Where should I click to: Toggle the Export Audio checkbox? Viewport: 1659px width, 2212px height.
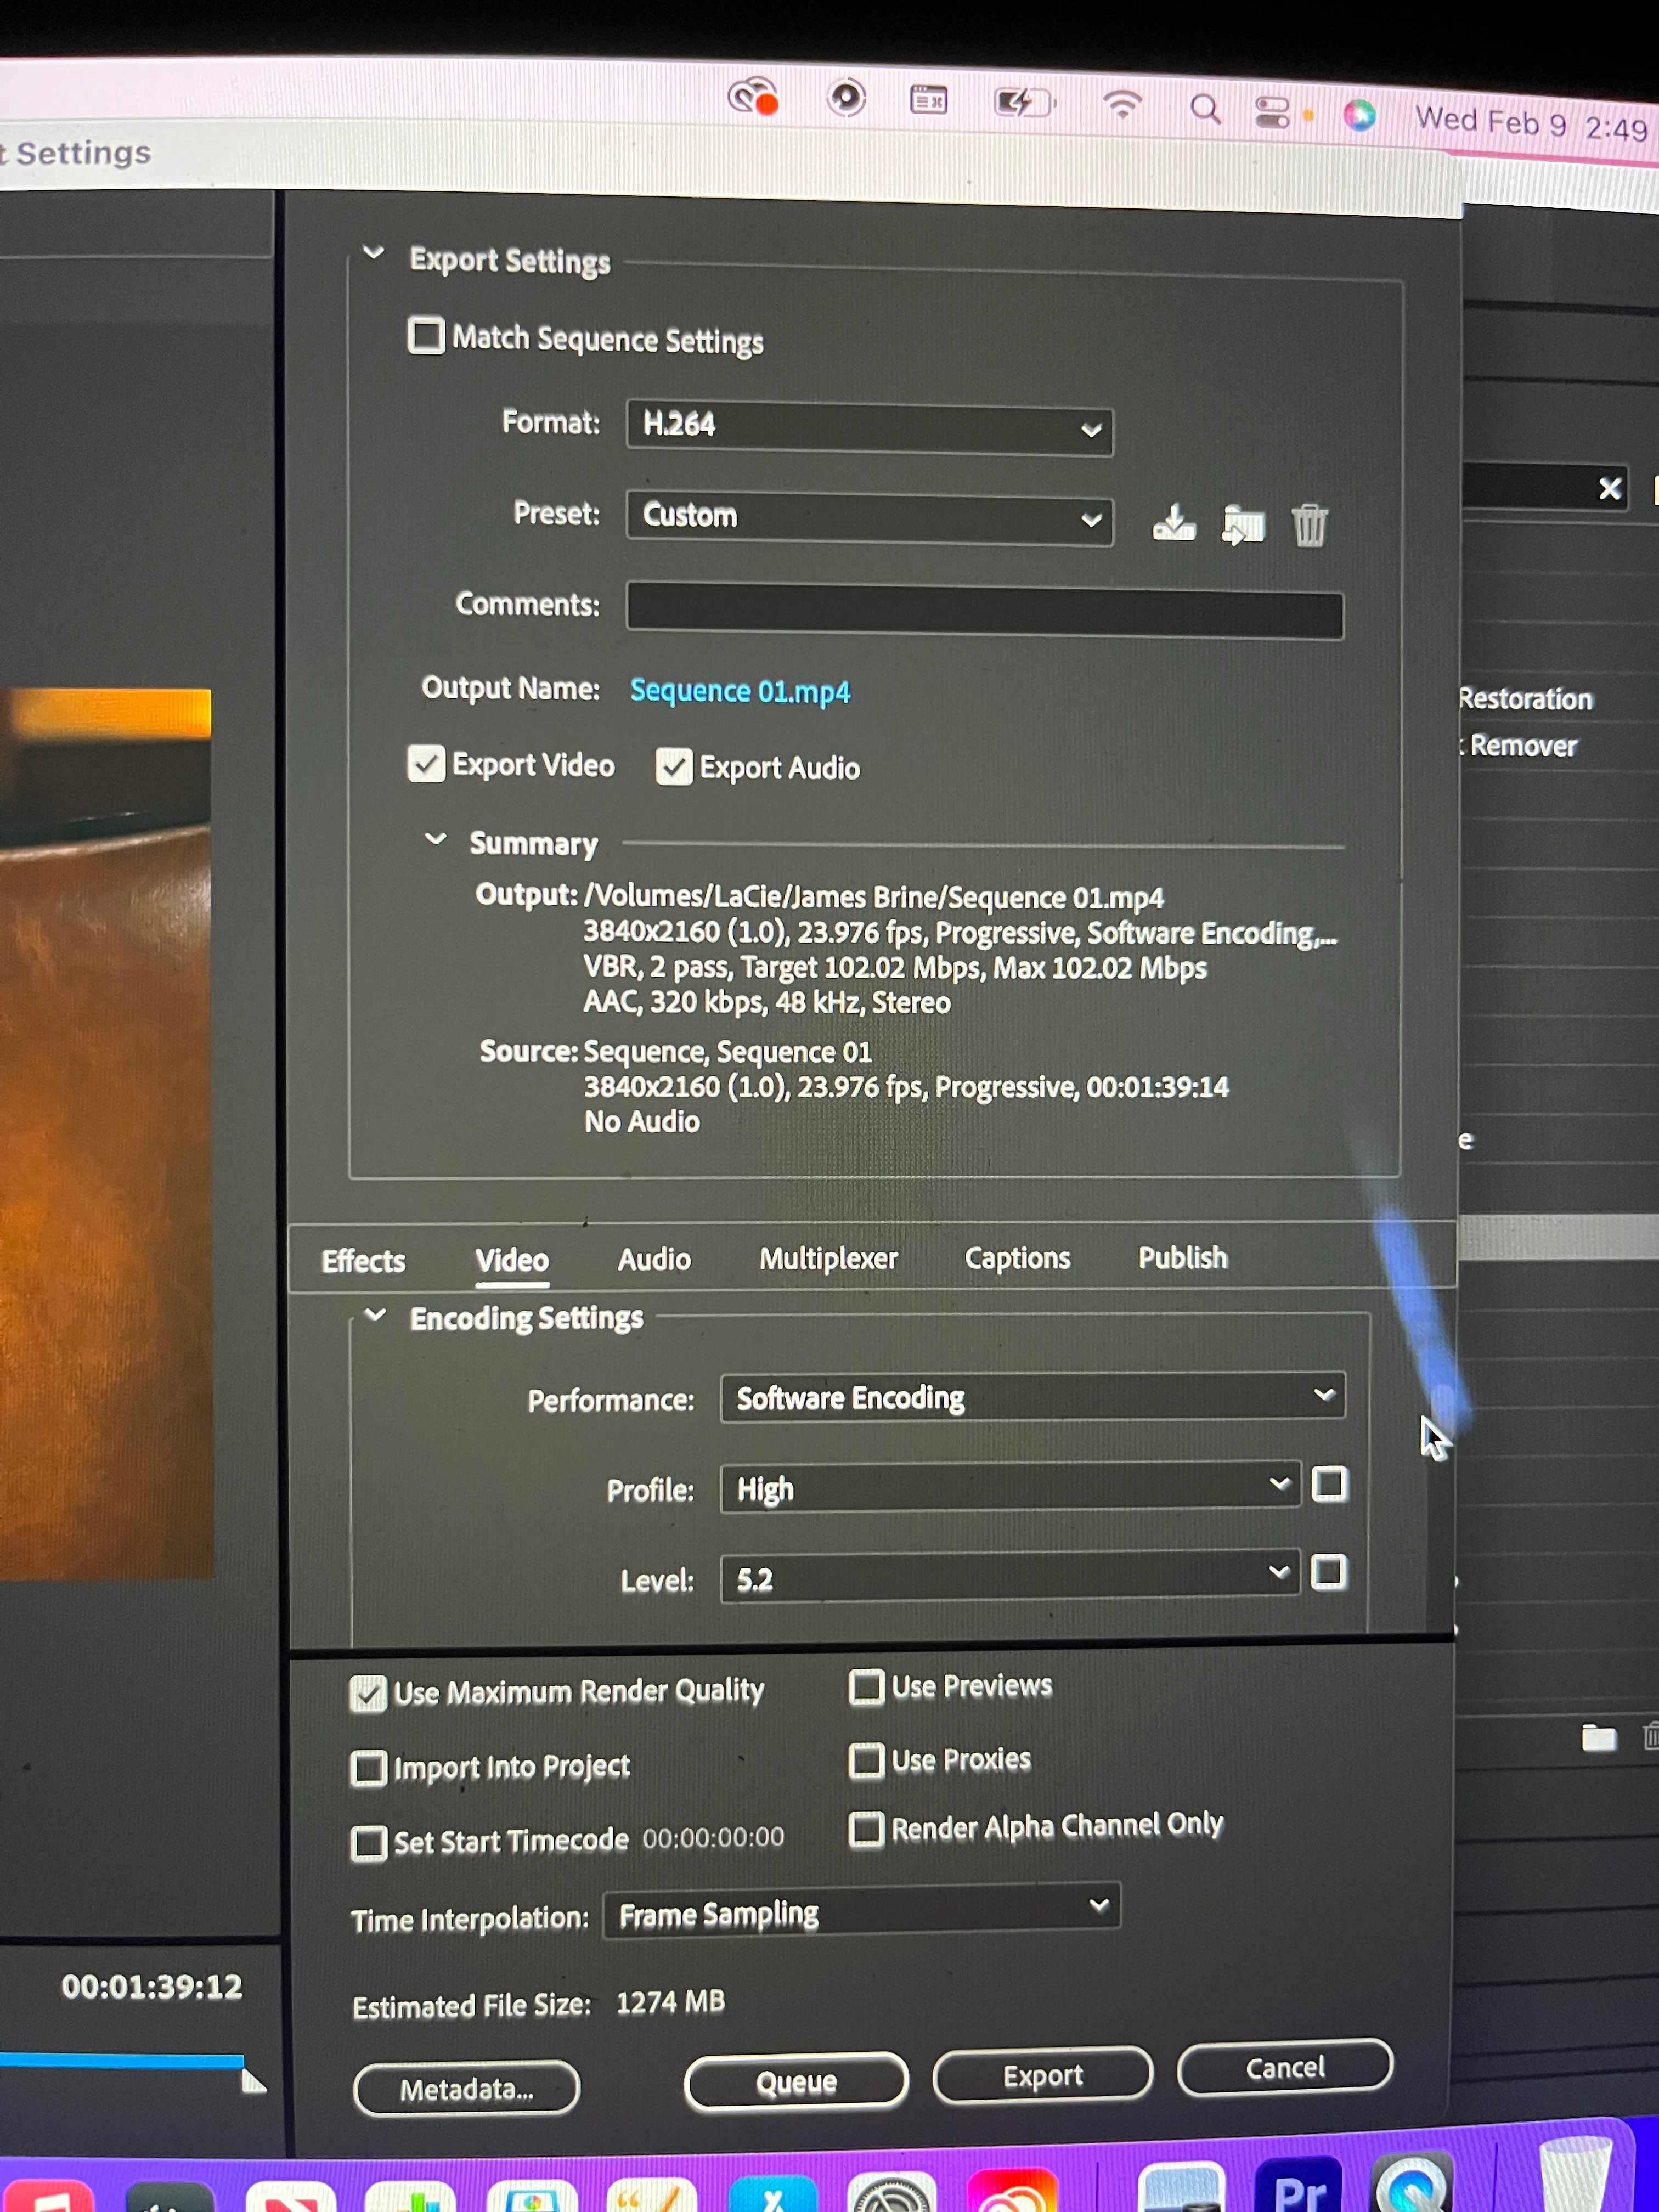pyautogui.click(x=674, y=767)
